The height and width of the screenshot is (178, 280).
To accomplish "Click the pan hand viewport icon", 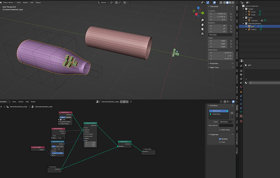I will coord(202,25).
